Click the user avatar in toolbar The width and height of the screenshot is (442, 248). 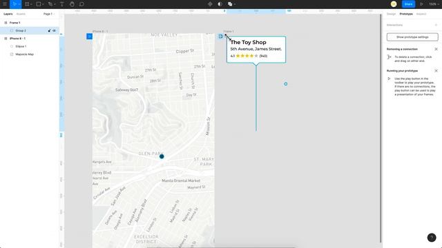click(394, 4)
